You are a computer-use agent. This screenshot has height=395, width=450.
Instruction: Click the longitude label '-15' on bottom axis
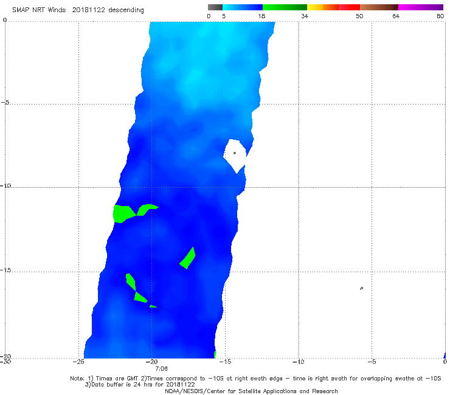(x=225, y=362)
